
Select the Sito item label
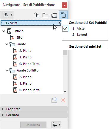coord(19,38)
